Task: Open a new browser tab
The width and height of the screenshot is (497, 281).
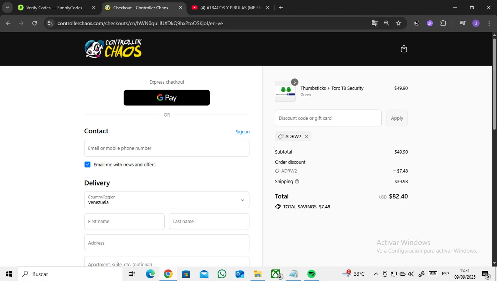Action: (x=281, y=7)
